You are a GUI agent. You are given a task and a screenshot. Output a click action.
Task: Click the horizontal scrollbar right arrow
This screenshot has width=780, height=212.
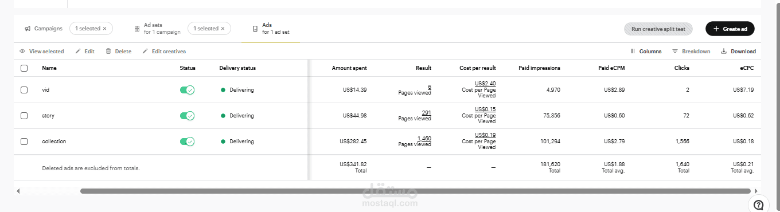pos(756,191)
